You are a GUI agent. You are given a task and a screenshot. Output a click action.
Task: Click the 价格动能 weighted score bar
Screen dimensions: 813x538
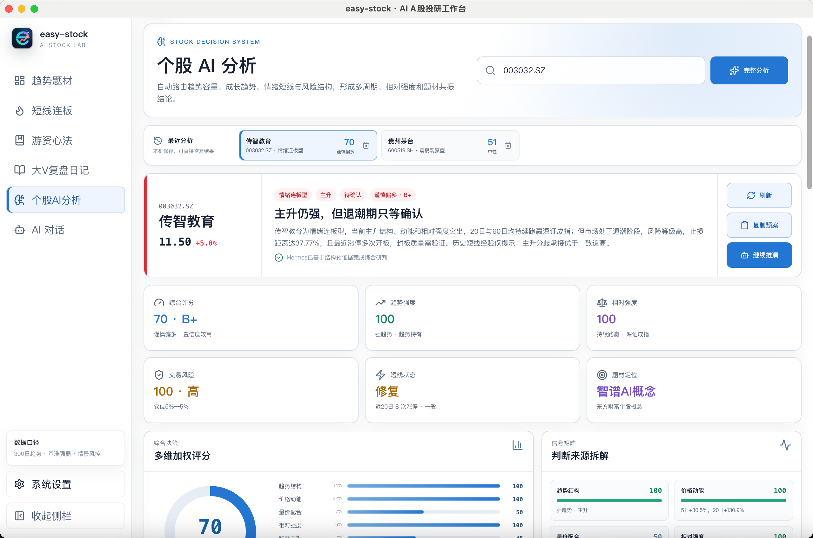click(x=424, y=499)
